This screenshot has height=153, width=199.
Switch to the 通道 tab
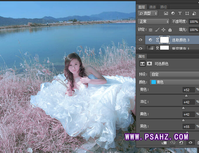(152, 7)
